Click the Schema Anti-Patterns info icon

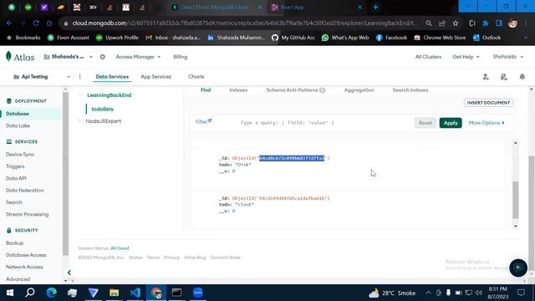[x=322, y=90]
